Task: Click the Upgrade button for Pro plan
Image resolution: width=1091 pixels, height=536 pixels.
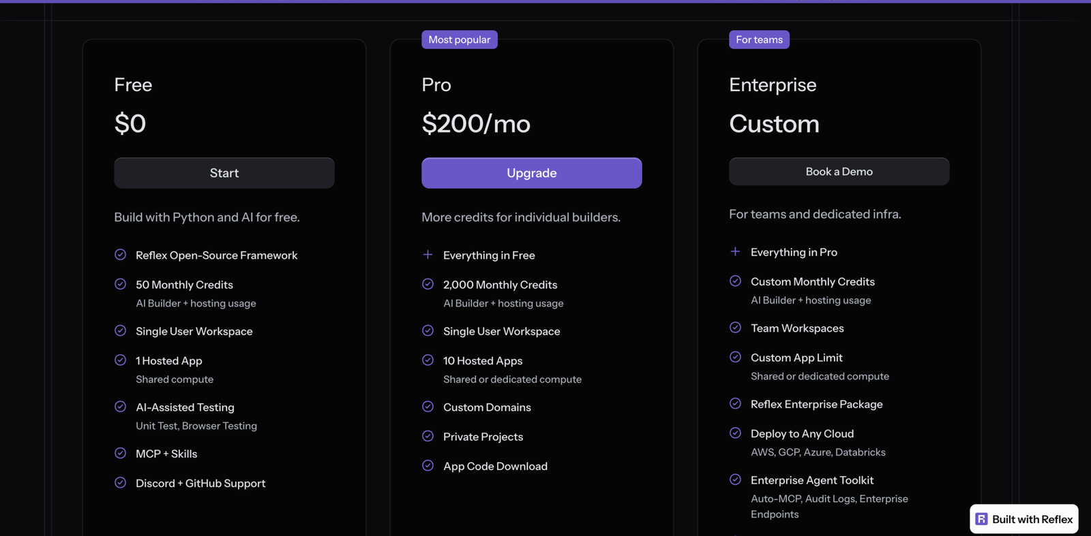Action: coord(532,173)
